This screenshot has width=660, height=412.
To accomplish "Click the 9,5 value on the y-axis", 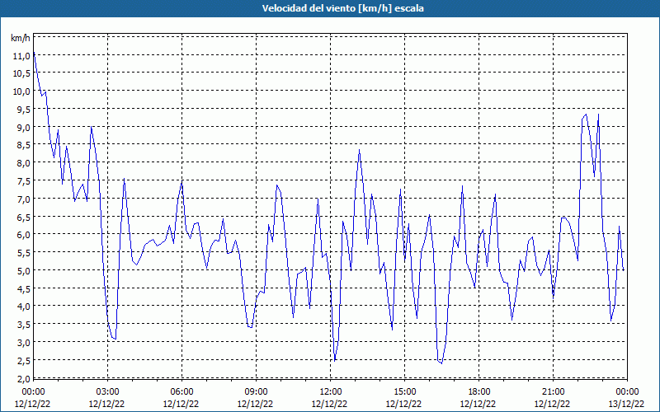I will click(23, 110).
